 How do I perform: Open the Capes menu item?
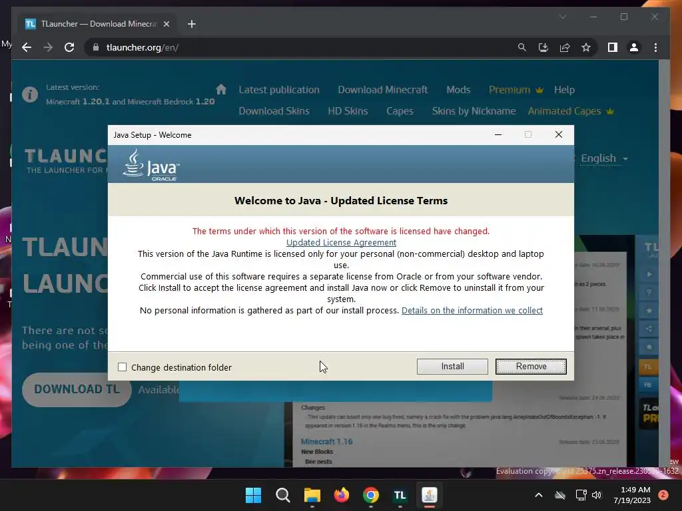coord(400,111)
